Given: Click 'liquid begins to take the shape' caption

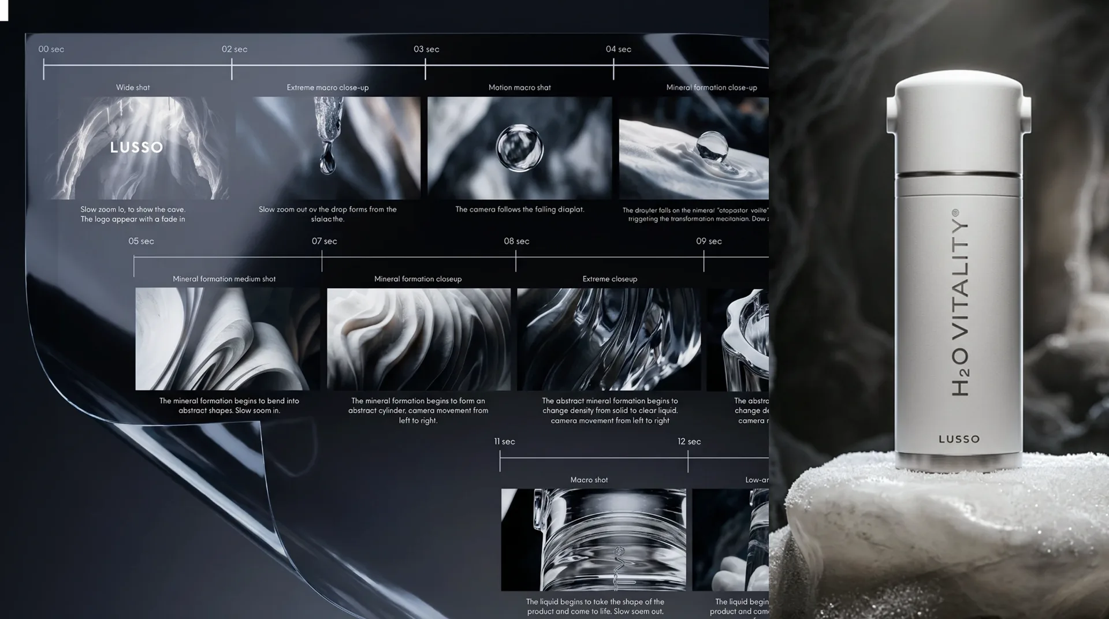Looking at the screenshot, I should (595, 606).
